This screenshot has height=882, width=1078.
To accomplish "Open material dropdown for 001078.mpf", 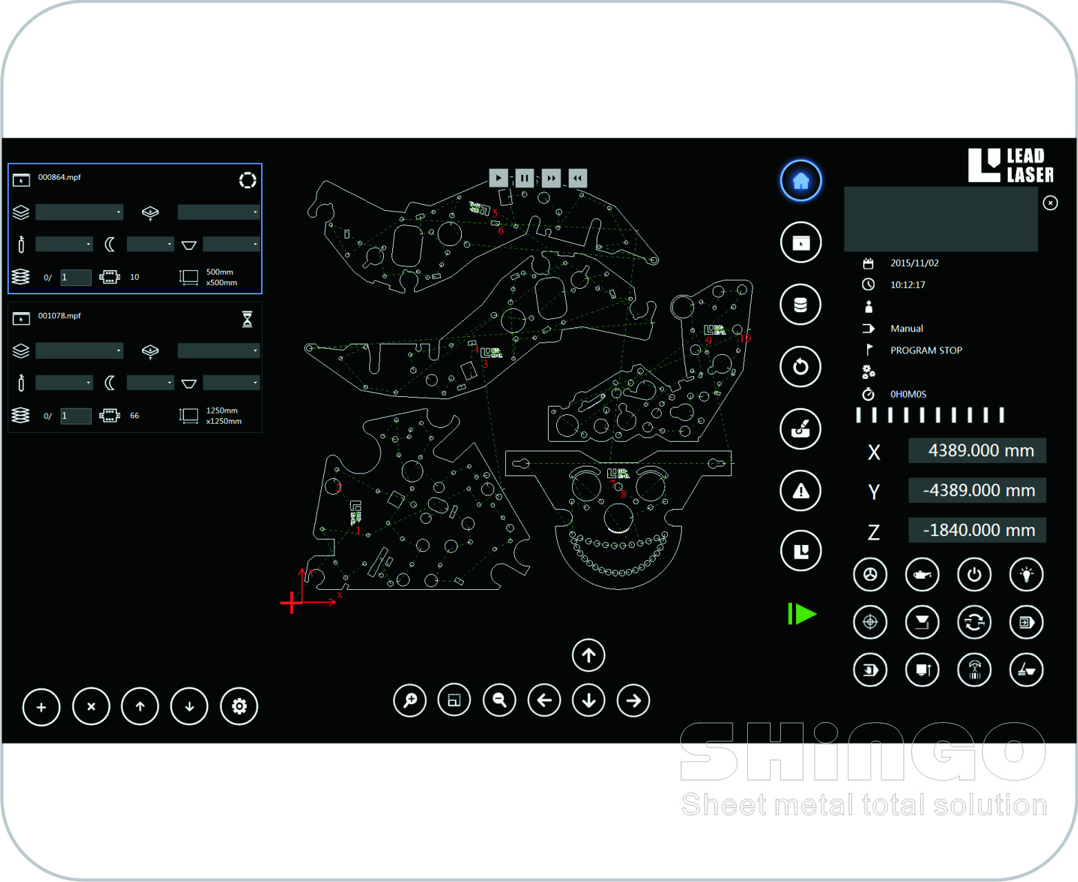I will 79,351.
